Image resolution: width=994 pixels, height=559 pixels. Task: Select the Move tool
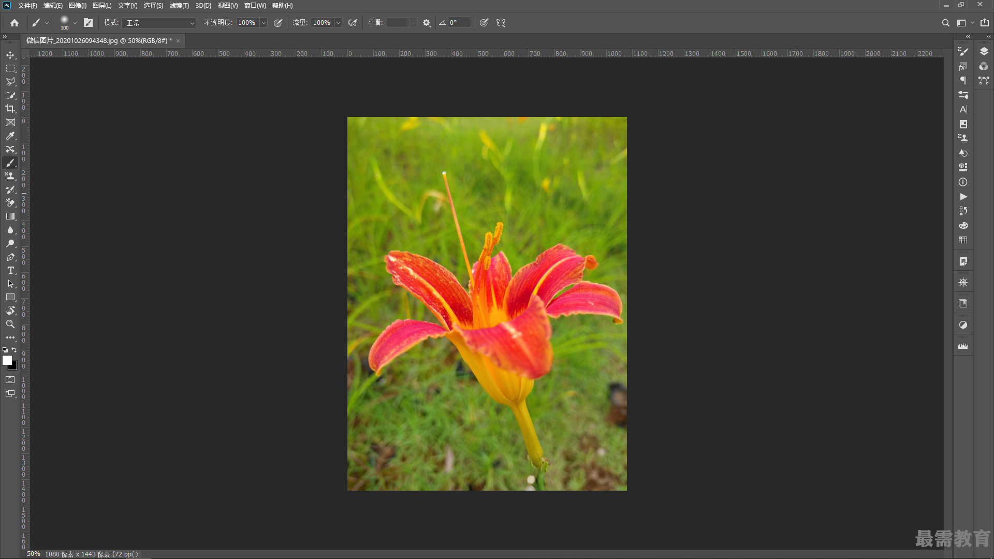10,55
